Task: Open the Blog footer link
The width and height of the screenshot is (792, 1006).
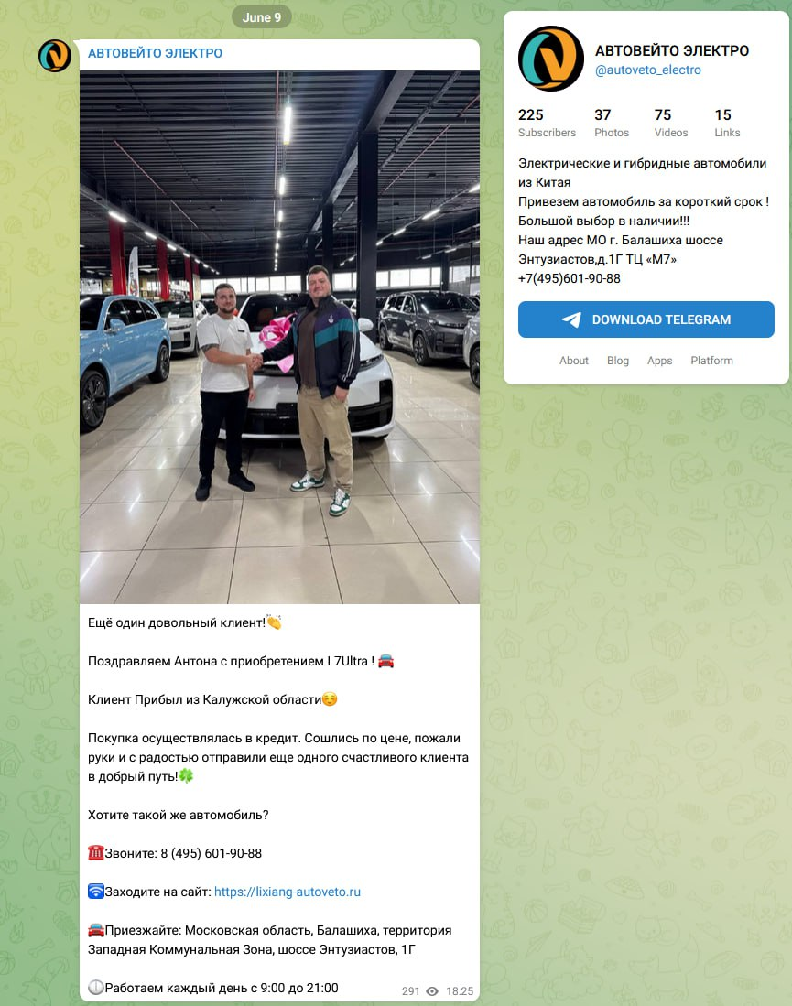Action: pos(617,361)
